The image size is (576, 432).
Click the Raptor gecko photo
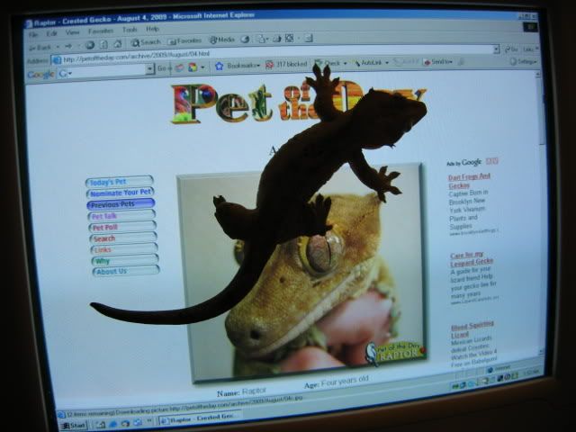(303, 272)
